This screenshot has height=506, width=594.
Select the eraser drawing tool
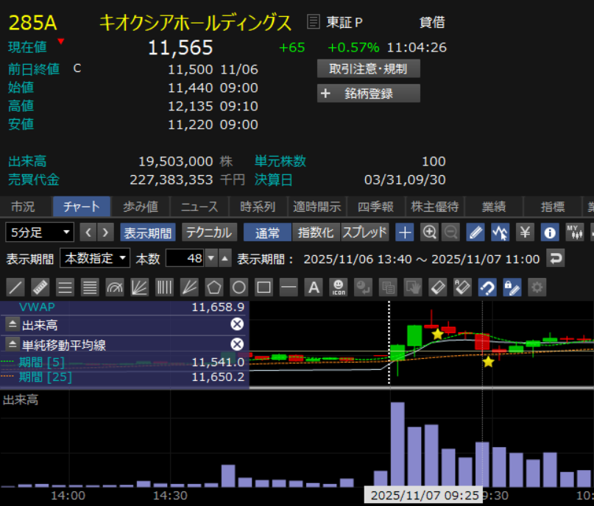click(x=437, y=287)
